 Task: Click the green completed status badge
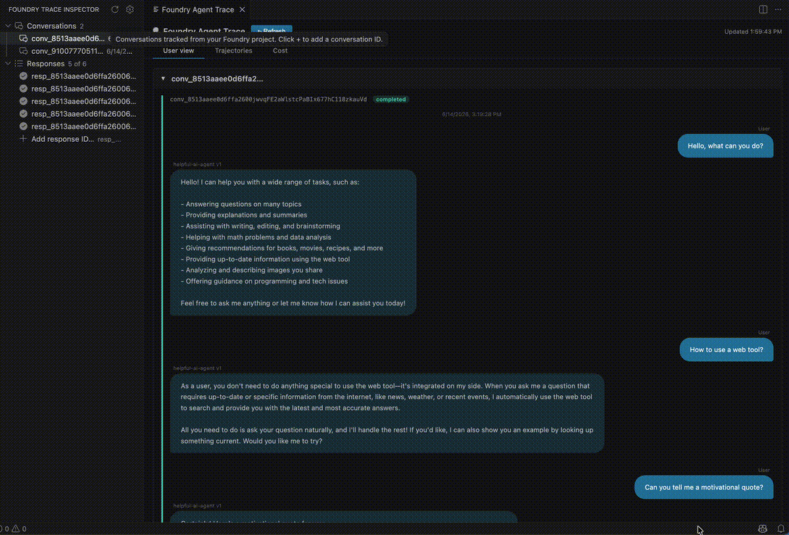click(x=391, y=99)
